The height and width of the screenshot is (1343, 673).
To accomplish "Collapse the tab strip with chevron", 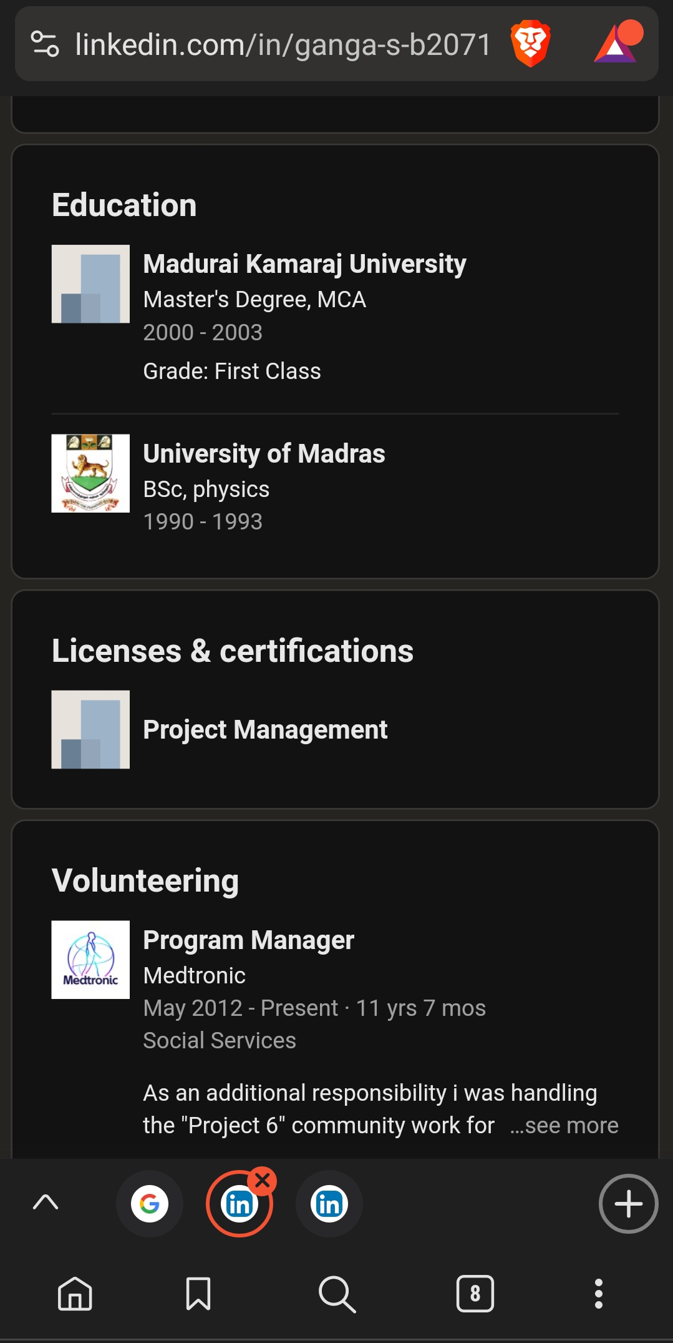I will click(x=46, y=1202).
